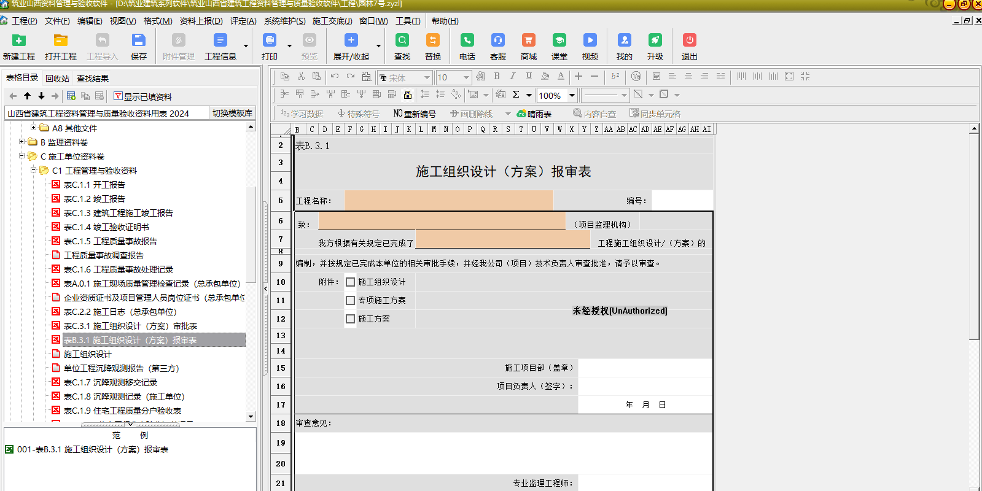Enable the 施工方案 checkbox
Image resolution: width=982 pixels, height=491 pixels.
click(x=351, y=319)
